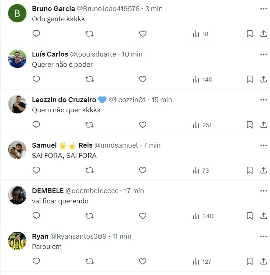Open Ryan's profile picture

pyautogui.click(x=17, y=241)
